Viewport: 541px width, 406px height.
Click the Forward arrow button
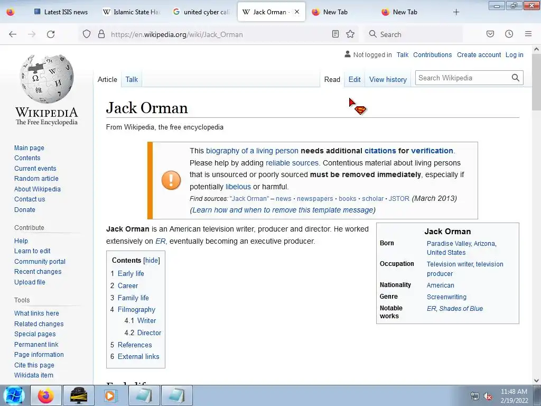point(32,34)
